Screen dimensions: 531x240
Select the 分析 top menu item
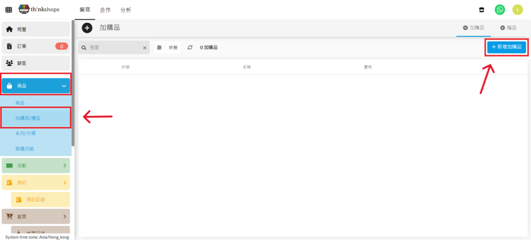(125, 10)
